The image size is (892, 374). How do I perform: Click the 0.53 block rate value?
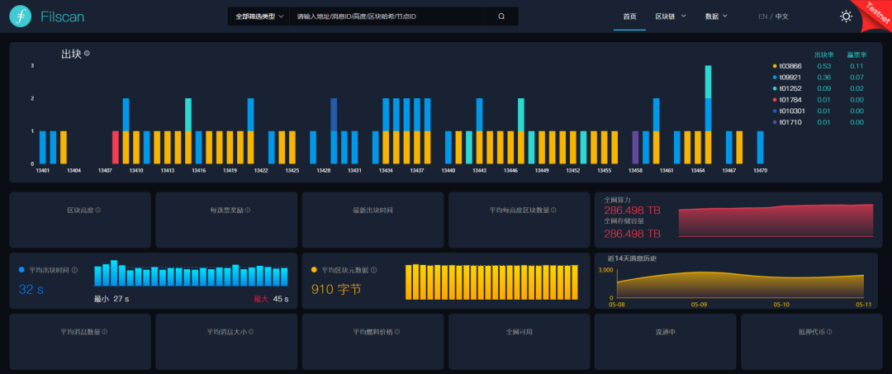click(823, 66)
